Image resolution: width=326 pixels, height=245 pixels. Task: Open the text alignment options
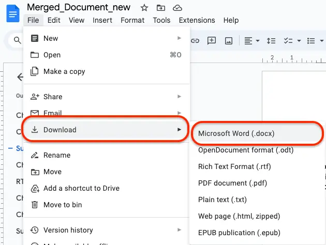point(248,41)
